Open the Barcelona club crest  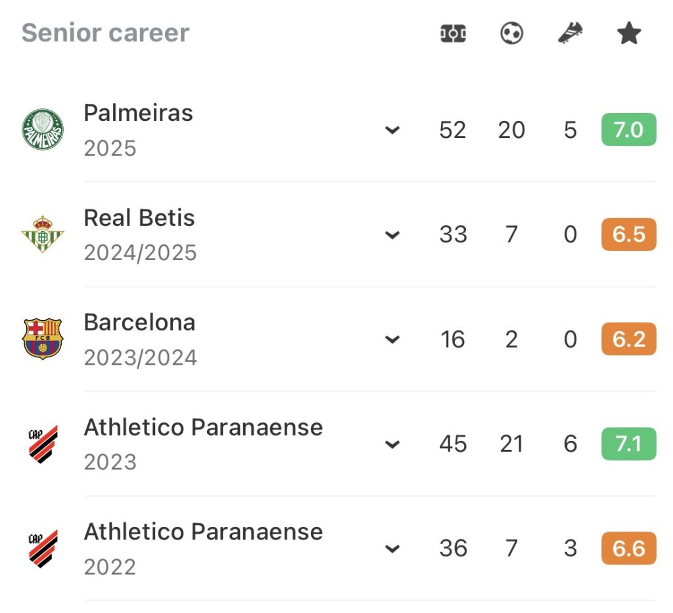43,339
